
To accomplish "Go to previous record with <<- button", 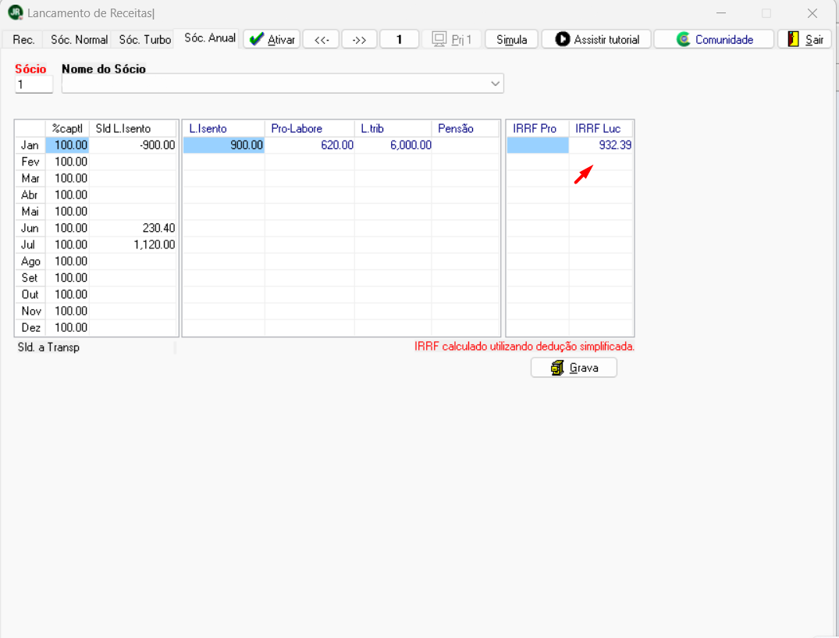I will click(321, 39).
